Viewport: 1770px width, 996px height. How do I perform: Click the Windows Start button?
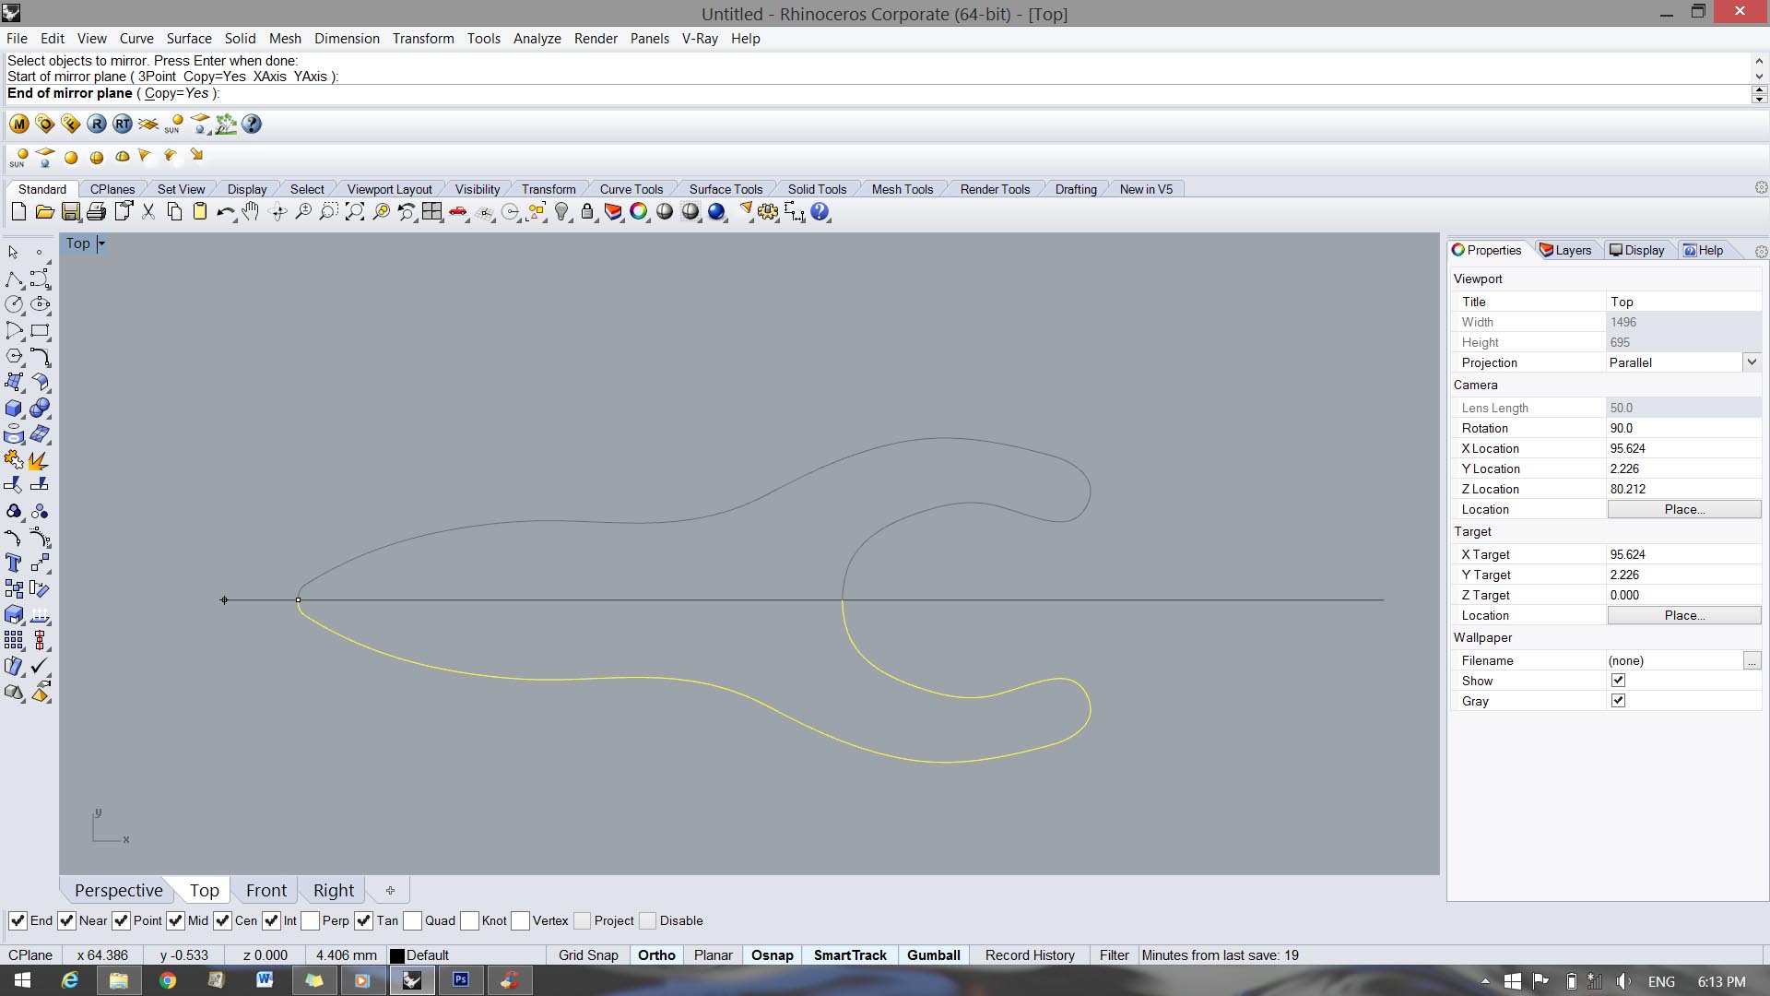(x=22, y=979)
